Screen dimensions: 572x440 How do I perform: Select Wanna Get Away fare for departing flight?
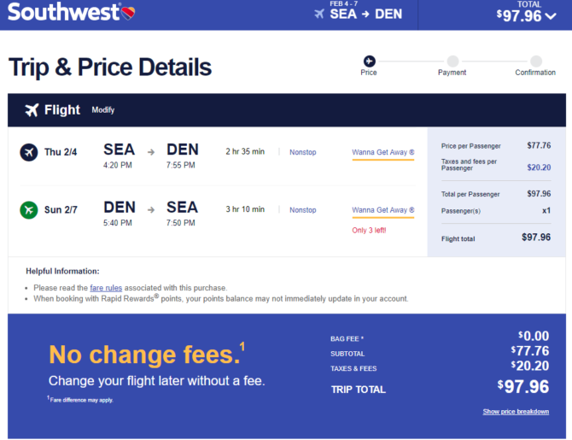383,153
